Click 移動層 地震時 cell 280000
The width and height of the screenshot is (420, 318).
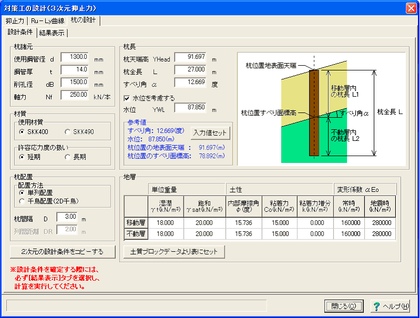click(380, 223)
